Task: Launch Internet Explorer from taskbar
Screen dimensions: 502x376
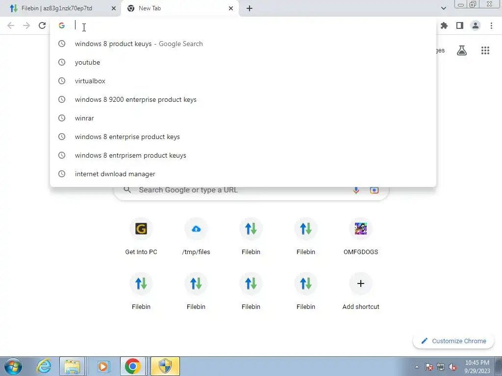Action: click(44, 366)
